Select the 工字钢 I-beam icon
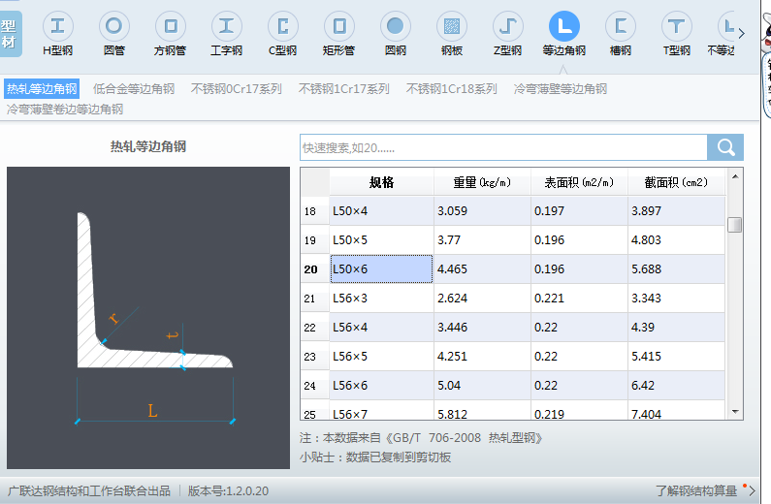Viewport: 771px width, 504px height. click(x=226, y=26)
